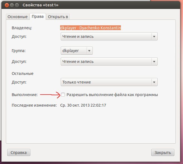
Task: Open the Группа dkplayer dropdown
Action: pos(77,51)
